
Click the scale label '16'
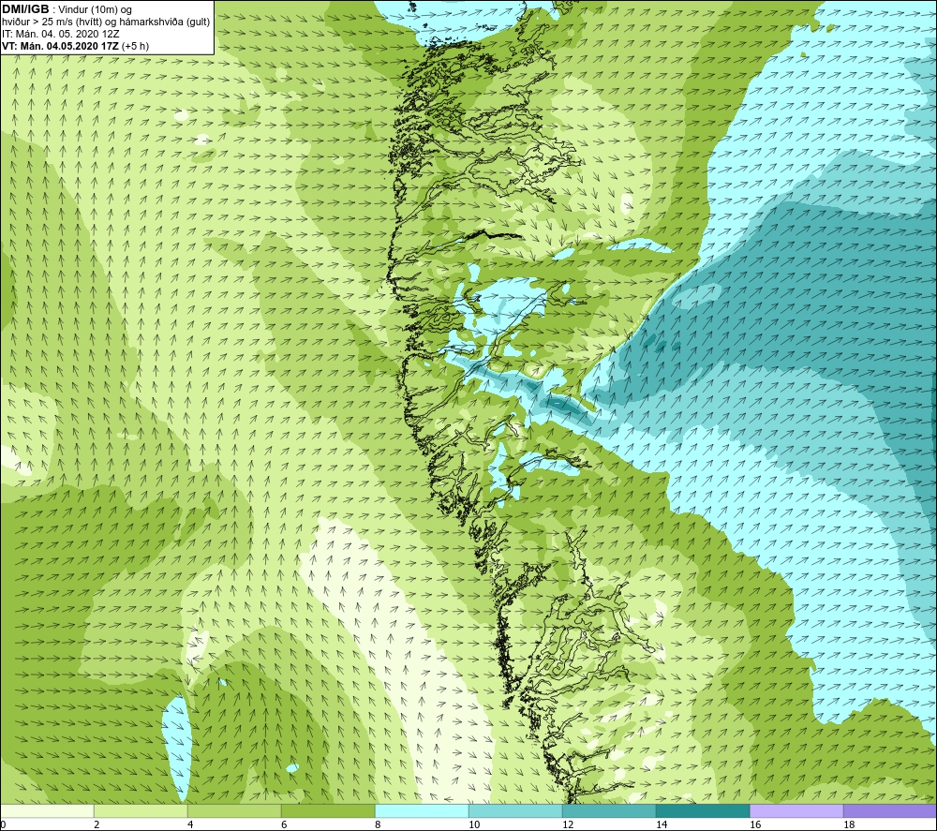click(755, 825)
